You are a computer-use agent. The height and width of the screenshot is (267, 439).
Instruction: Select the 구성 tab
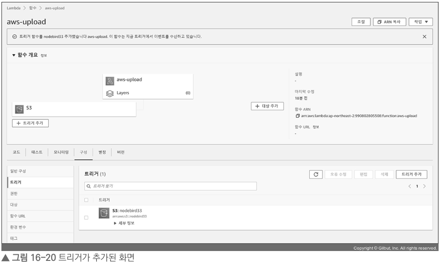coord(84,152)
